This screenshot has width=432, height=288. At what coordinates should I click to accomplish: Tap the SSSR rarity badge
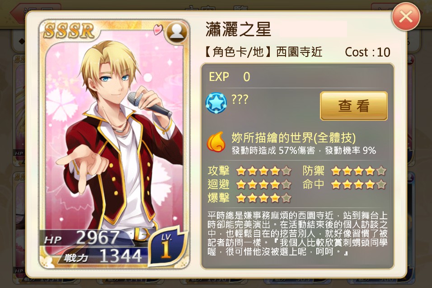[69, 31]
